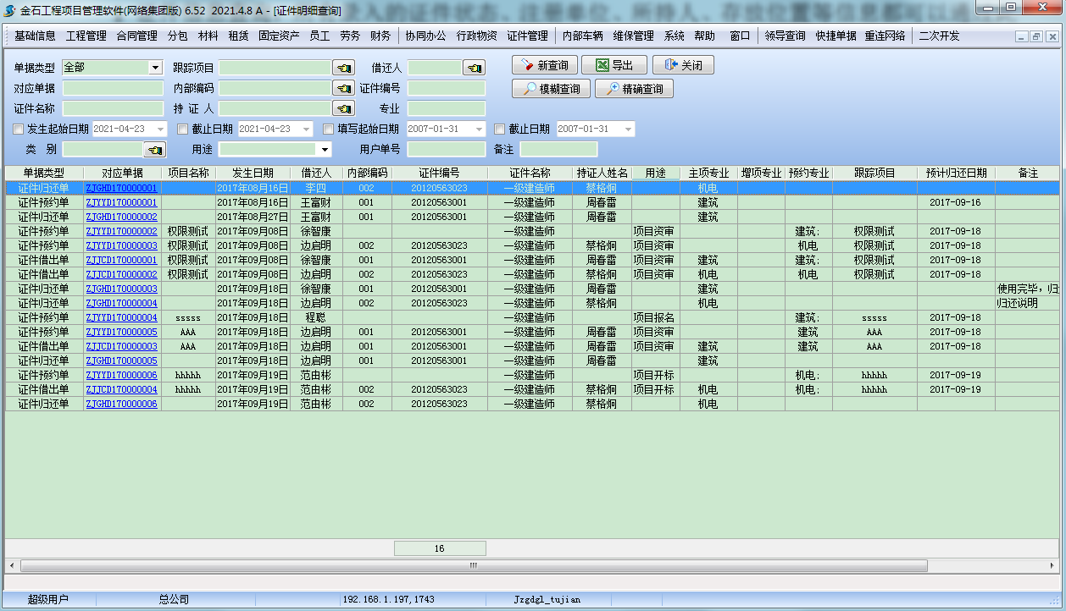
Task: Click the lookup icon beside 内部编码 field
Action: [343, 88]
